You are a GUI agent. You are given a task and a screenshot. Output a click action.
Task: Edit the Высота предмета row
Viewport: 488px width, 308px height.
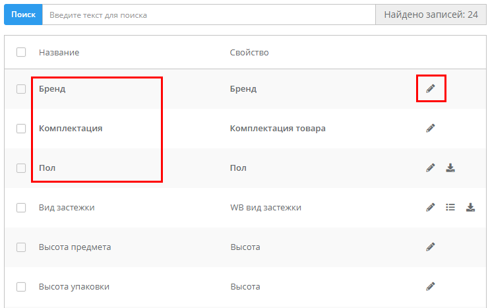(x=431, y=247)
